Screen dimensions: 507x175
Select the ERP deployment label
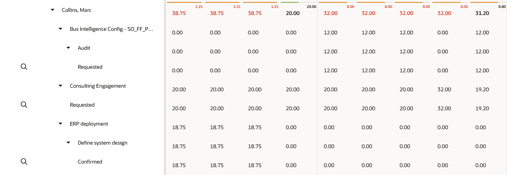click(89, 124)
